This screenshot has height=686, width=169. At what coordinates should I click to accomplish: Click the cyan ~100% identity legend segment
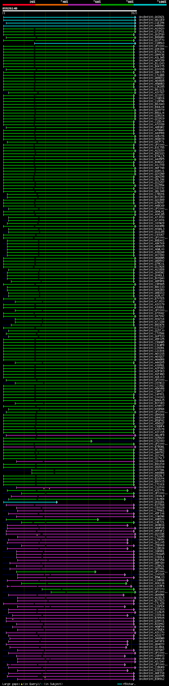tap(150, 4)
